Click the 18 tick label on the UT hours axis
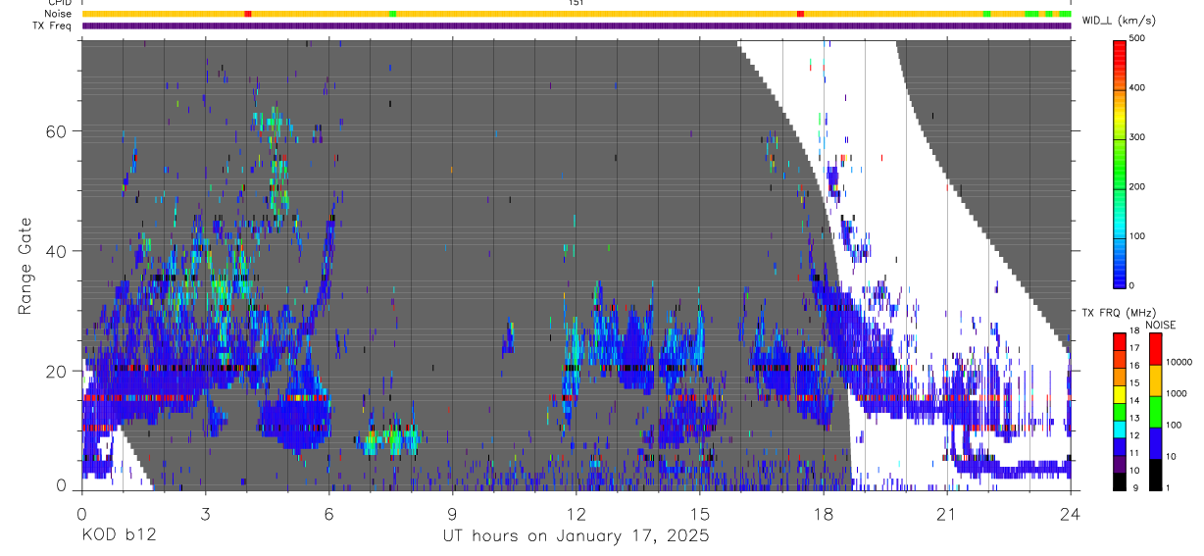The image size is (1204, 556). click(x=824, y=513)
